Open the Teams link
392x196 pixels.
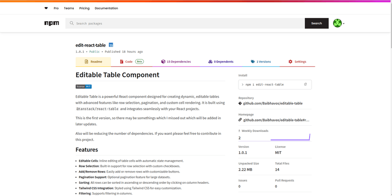point(69,8)
